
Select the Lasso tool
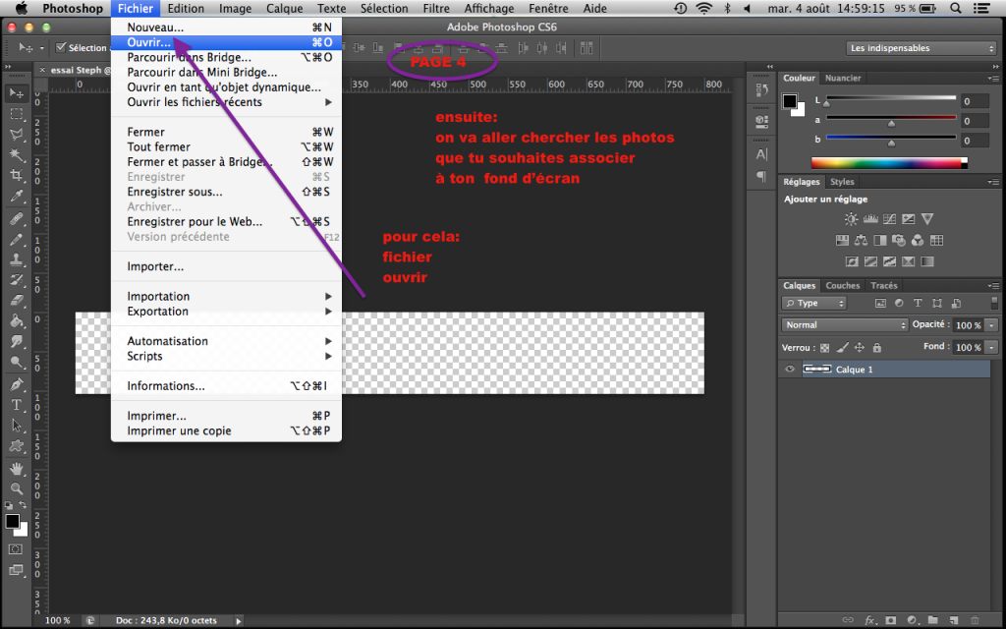[x=16, y=135]
